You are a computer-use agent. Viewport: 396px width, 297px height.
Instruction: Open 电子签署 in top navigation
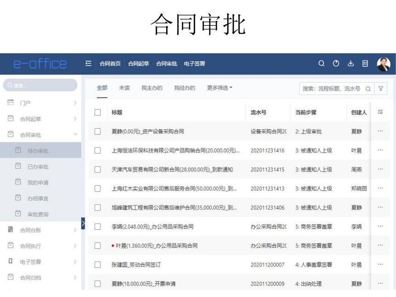[194, 64]
